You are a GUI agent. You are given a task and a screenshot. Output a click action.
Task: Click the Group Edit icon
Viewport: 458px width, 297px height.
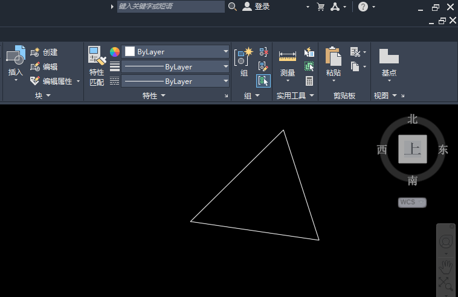point(263,66)
